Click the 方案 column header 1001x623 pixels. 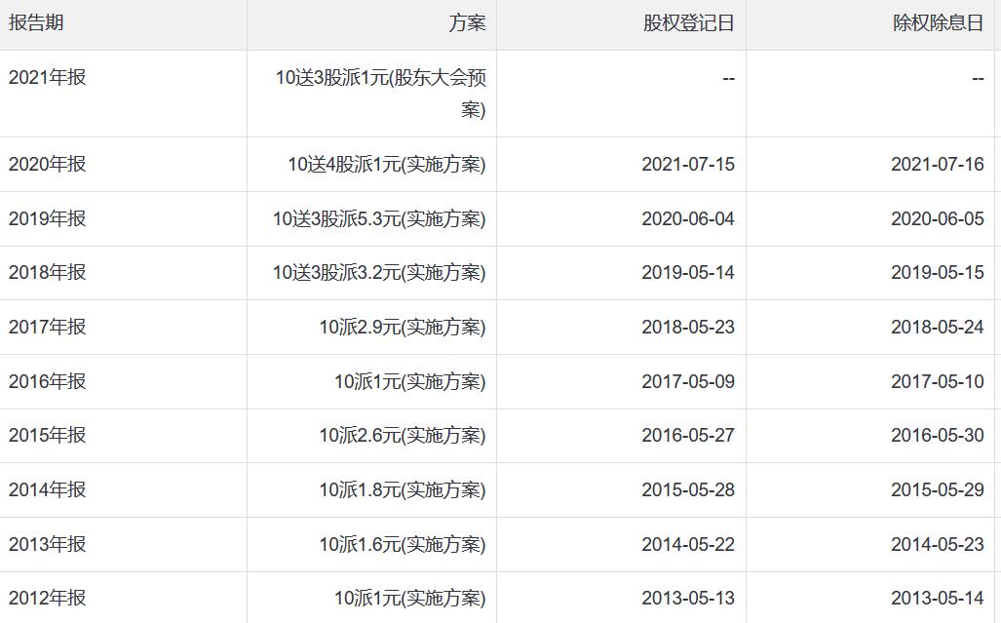(467, 23)
